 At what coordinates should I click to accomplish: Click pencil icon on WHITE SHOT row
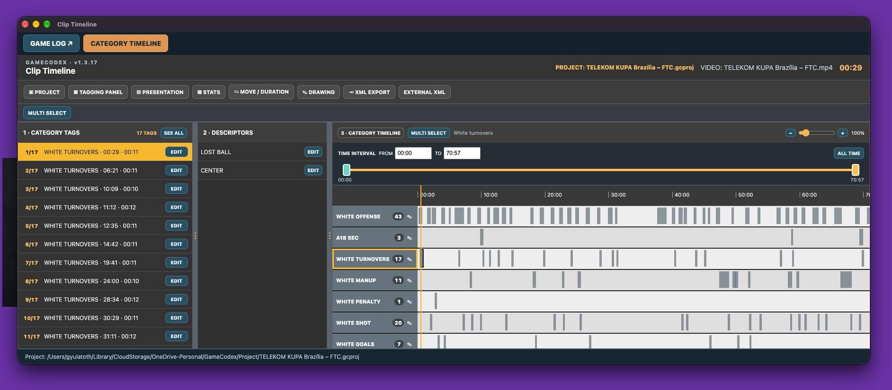410,323
